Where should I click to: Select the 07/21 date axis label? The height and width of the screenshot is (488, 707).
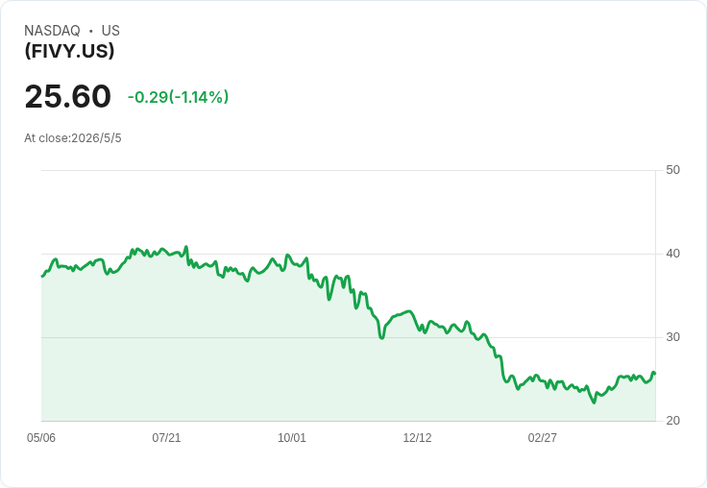coord(166,437)
